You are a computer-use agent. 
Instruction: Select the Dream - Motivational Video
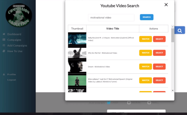point(159,66)
